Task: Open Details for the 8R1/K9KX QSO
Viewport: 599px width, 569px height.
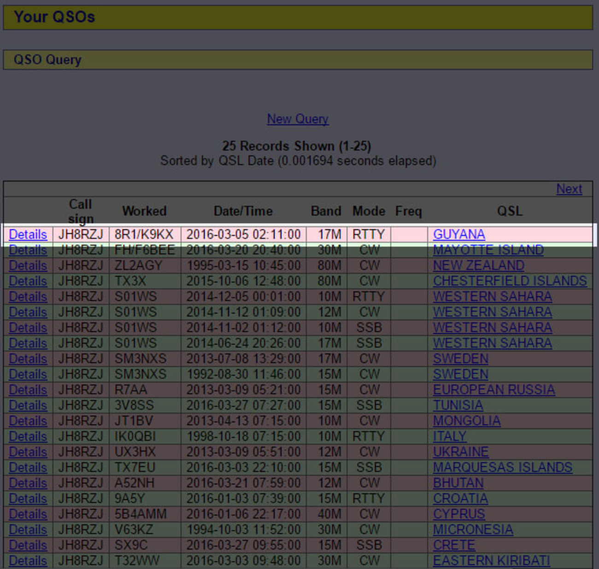Action: click(x=27, y=235)
